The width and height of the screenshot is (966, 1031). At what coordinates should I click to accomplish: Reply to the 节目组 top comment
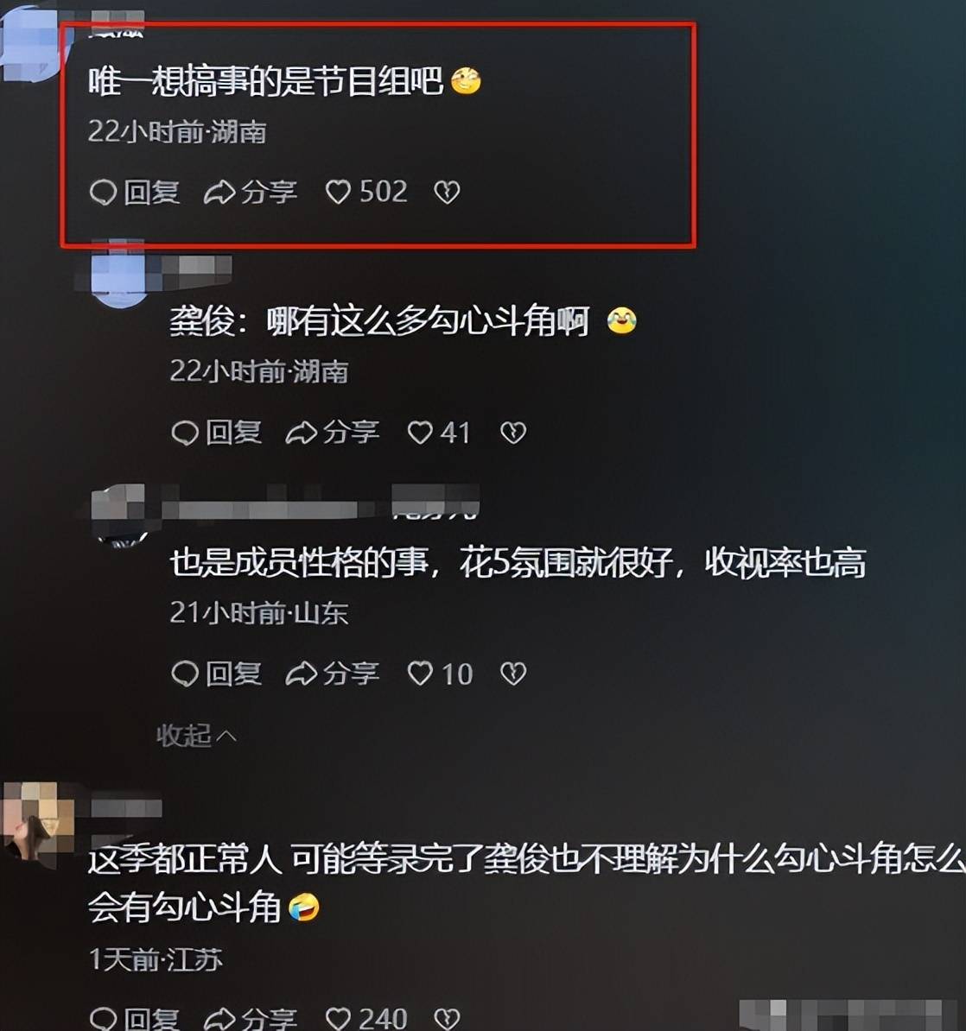click(134, 193)
